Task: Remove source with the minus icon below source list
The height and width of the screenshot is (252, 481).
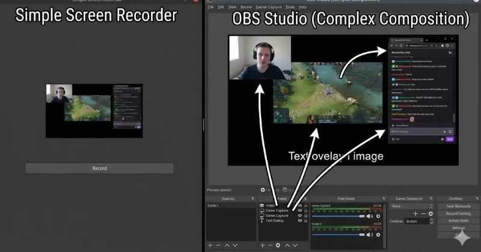Action: [270, 245]
